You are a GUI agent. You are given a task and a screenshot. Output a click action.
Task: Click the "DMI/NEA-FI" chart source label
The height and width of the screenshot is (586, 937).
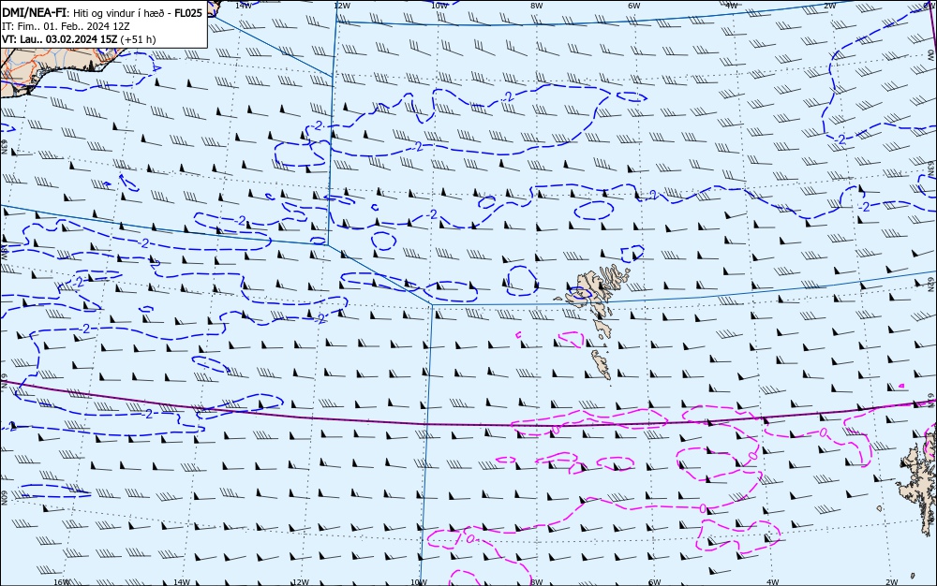33,12
